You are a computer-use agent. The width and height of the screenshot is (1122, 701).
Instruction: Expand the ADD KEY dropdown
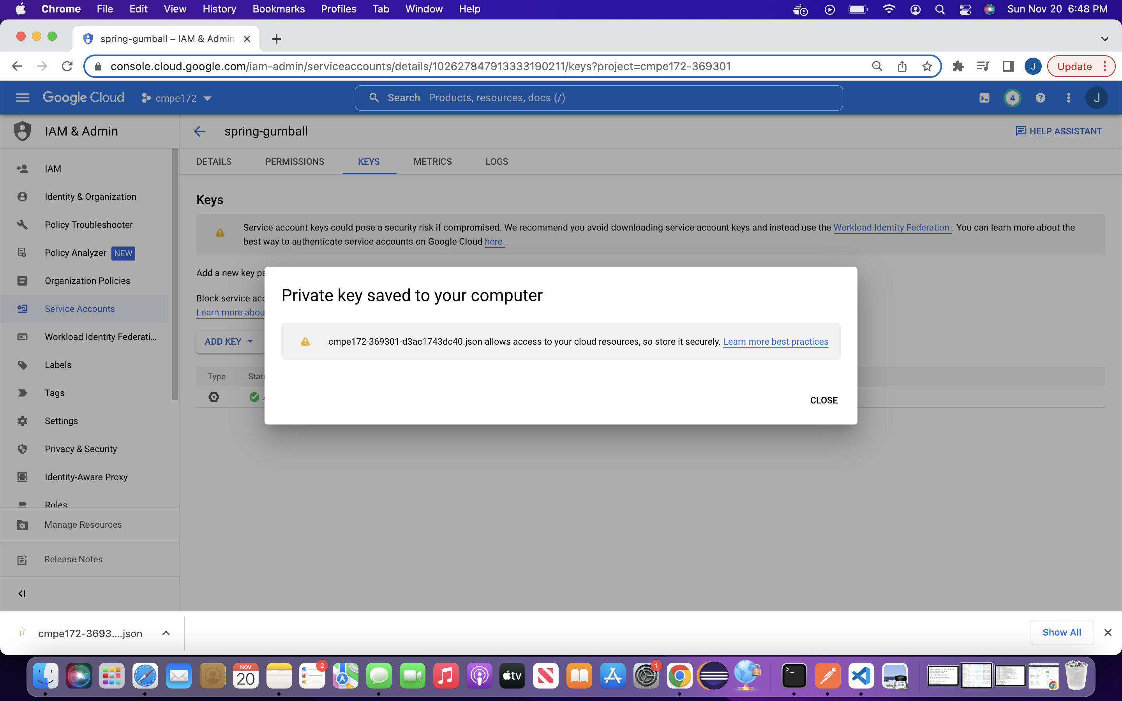pyautogui.click(x=229, y=342)
